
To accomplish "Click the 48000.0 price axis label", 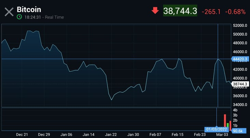I will tap(240, 43).
